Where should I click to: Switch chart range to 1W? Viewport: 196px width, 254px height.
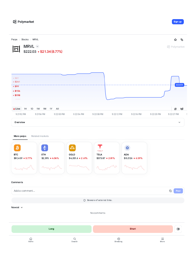coord(38,109)
